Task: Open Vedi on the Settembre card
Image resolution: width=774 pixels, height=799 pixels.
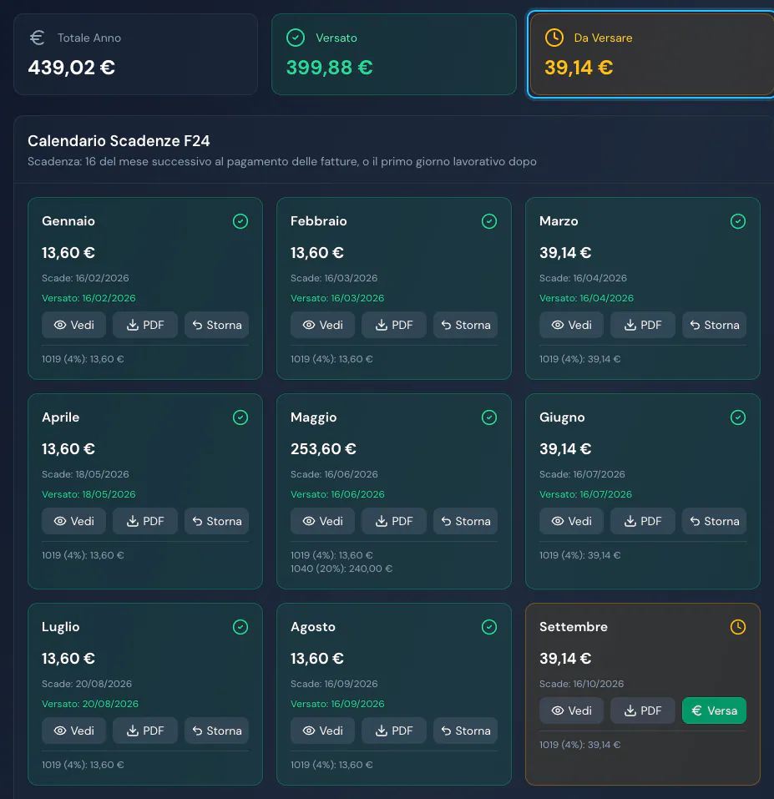Action: 572,711
